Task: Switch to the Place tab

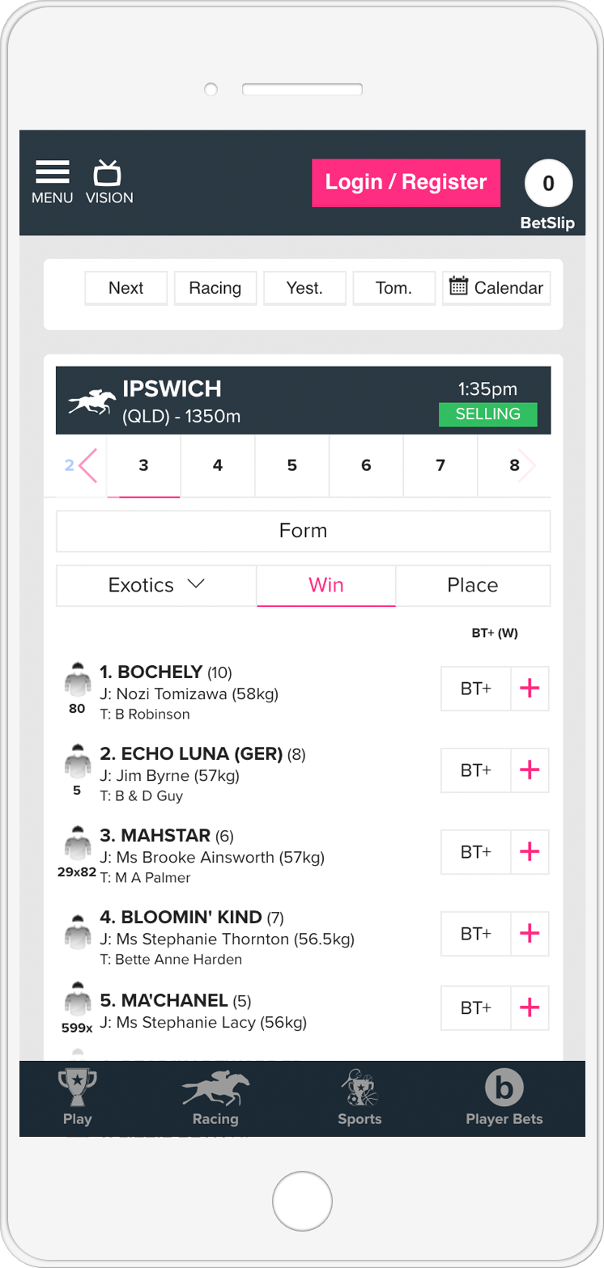Action: pos(473,585)
